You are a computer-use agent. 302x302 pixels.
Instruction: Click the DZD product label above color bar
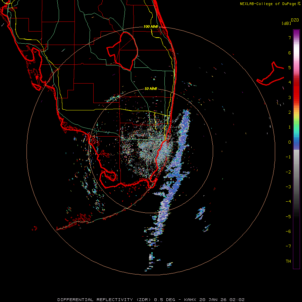click(295, 20)
